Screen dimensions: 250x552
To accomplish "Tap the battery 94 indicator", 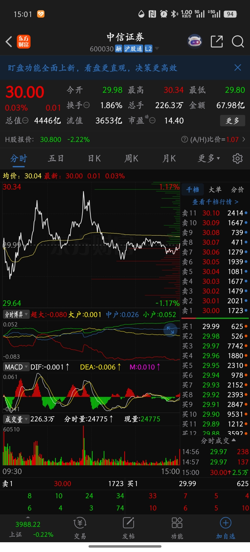I will (230, 14).
